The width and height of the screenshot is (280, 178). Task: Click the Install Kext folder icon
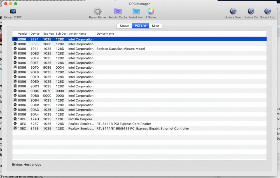(136, 11)
